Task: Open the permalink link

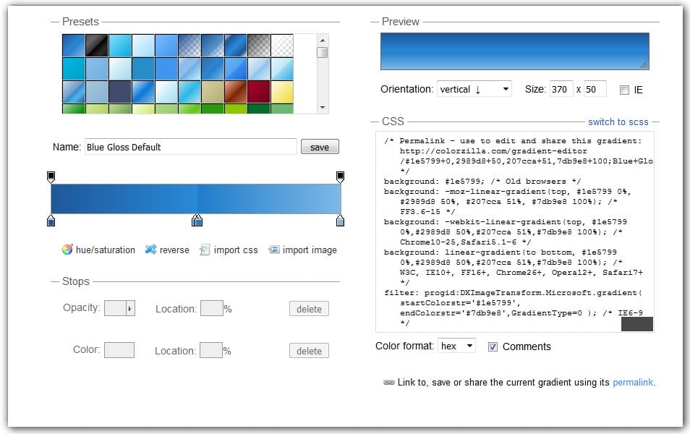Action: 633,382
